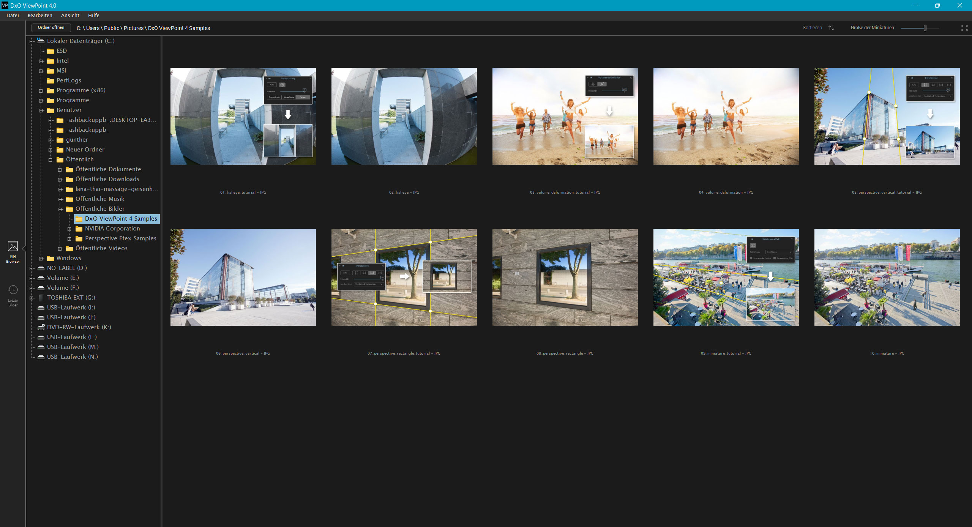The image size is (972, 527).
Task: Select Perspective Efex Samples folder
Action: click(x=120, y=238)
